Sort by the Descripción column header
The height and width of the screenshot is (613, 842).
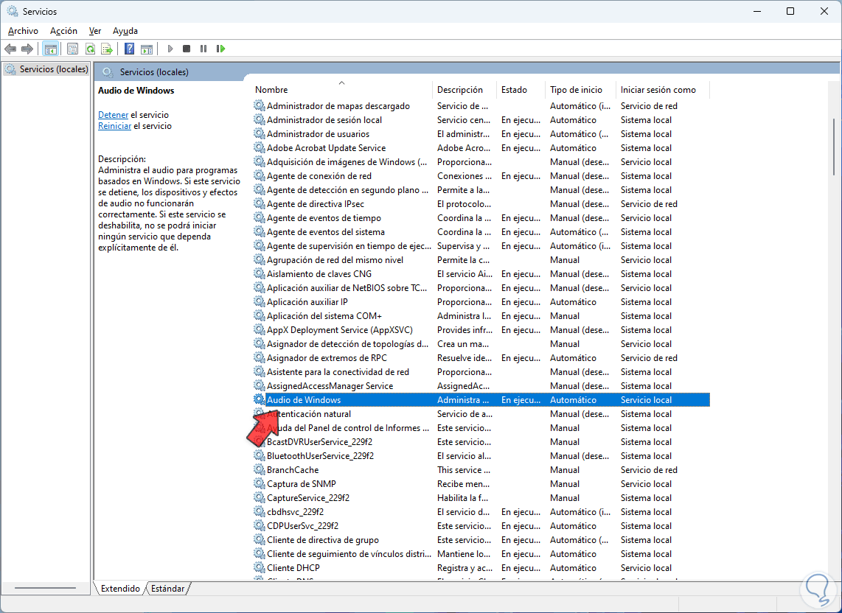465,90
